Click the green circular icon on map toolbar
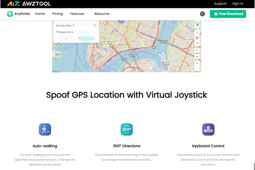Viewport: 255px width, 170px height. tap(197, 38)
